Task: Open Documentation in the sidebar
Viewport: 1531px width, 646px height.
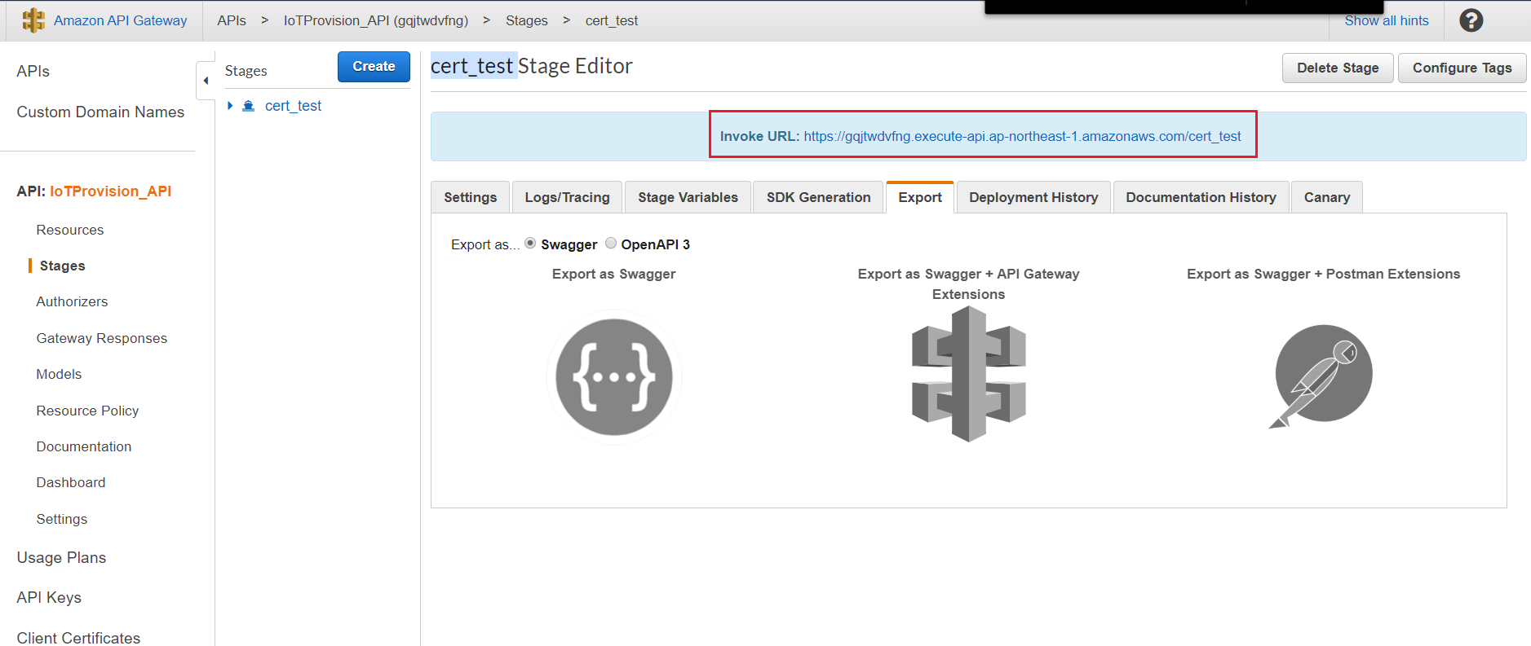Action: point(84,446)
